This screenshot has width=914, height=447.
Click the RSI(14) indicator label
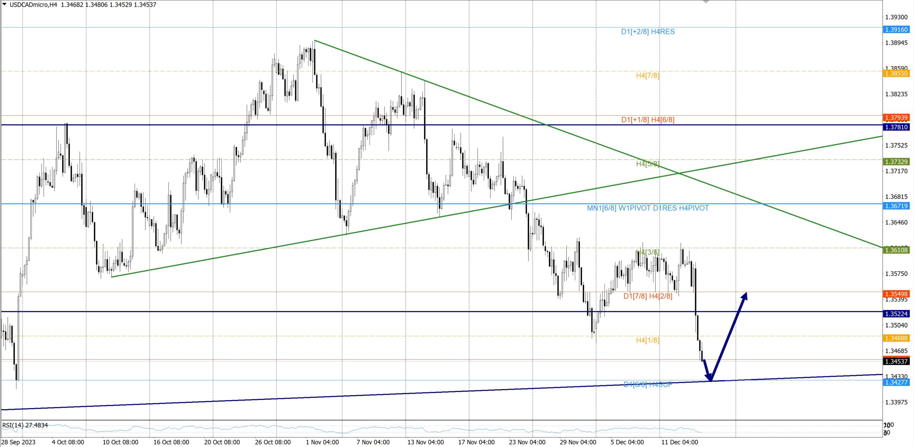click(25, 425)
